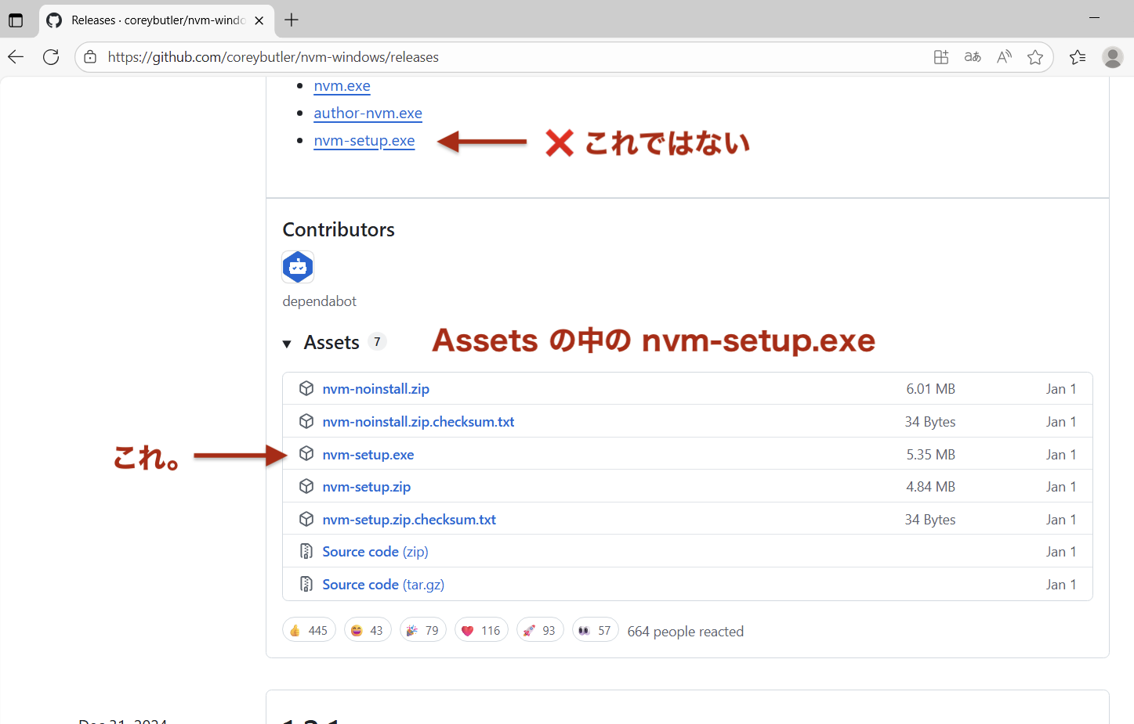Image resolution: width=1134 pixels, height=724 pixels.
Task: Click the hooray reaction 79
Action: tap(422, 630)
